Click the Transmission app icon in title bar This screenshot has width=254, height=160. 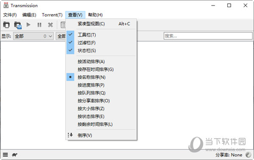[6, 6]
